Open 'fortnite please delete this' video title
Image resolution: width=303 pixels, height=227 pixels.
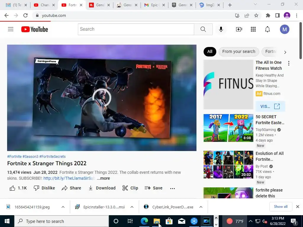coord(269,193)
